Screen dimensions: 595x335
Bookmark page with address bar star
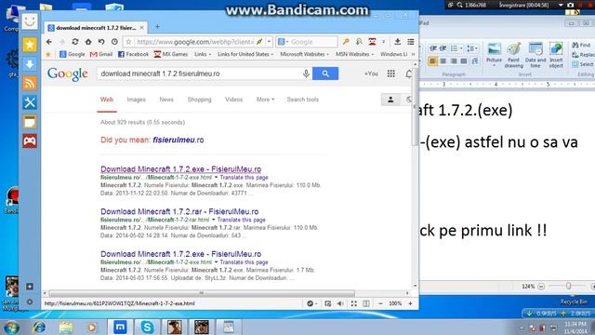coord(128,42)
